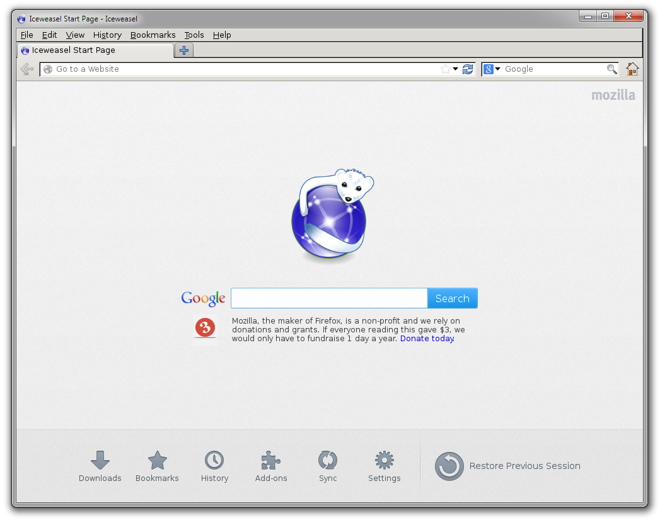The height and width of the screenshot is (520, 660).
Task: Click the Google logo beside search box
Action: [x=204, y=298]
